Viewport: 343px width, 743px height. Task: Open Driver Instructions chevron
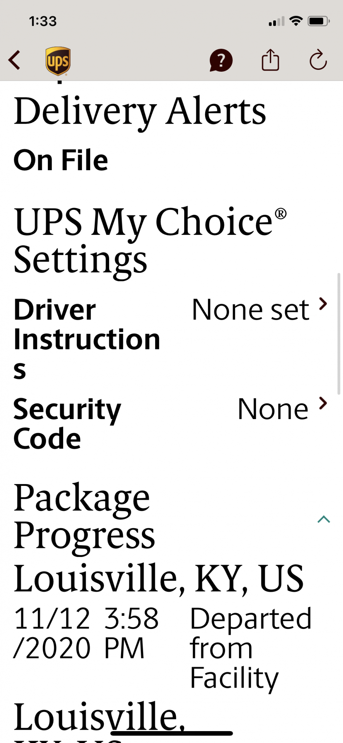pos(323,304)
